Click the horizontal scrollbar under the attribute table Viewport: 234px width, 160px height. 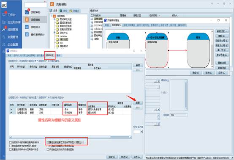tap(70, 137)
